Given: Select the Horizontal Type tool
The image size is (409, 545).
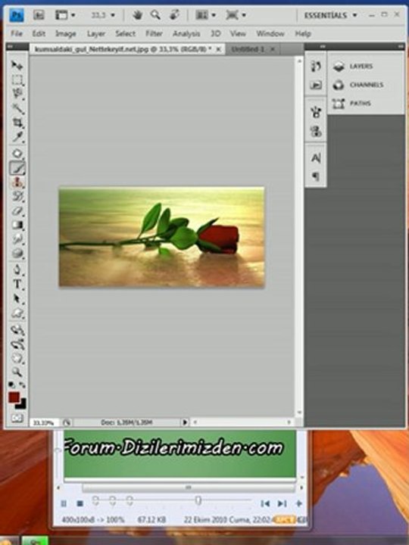Looking at the screenshot, I should 17,285.
